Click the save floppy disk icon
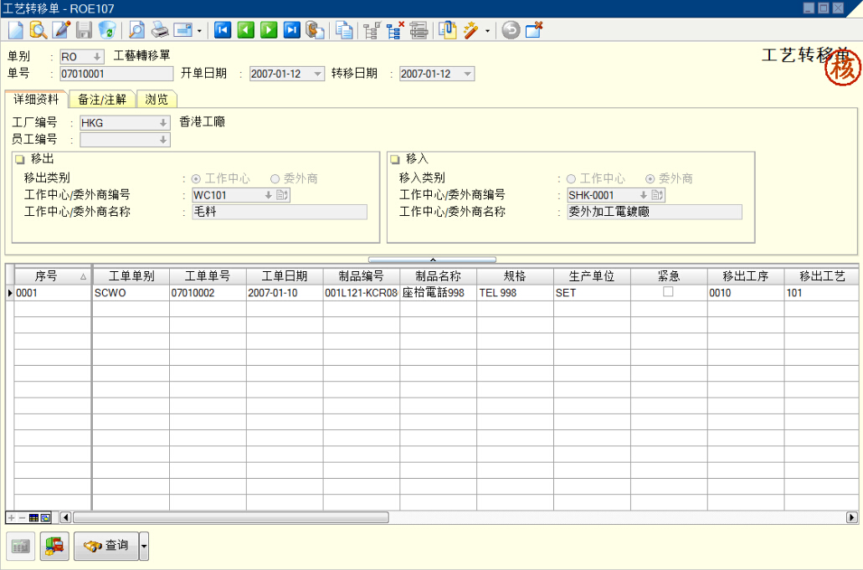This screenshot has width=863, height=570. pyautogui.click(x=84, y=29)
